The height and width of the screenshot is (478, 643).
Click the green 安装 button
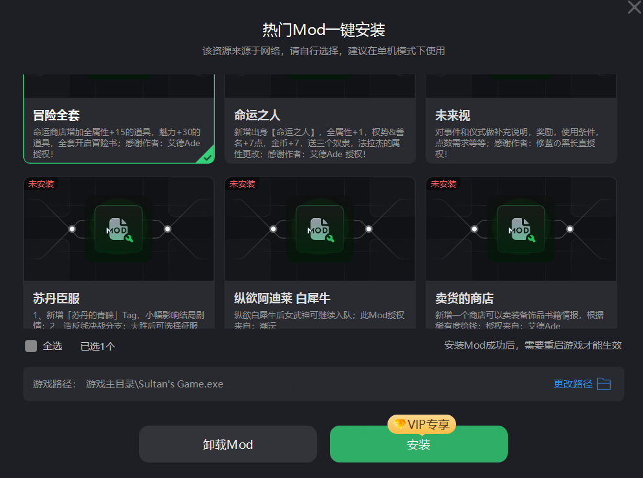(x=419, y=444)
